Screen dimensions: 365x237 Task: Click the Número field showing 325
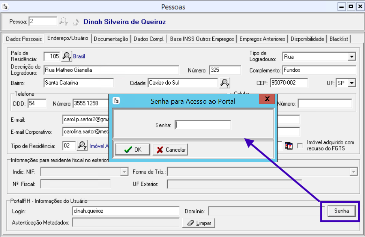pyautogui.click(x=225, y=70)
